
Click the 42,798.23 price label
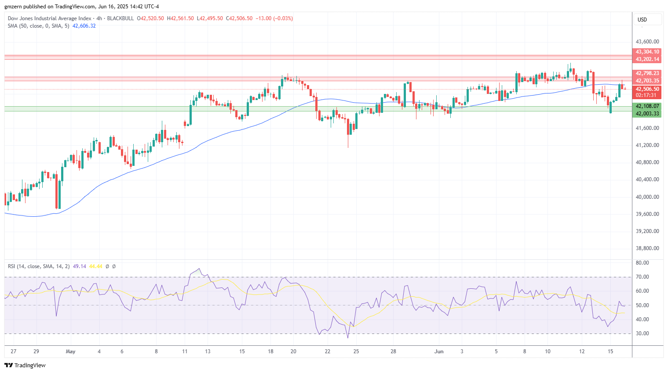647,73
